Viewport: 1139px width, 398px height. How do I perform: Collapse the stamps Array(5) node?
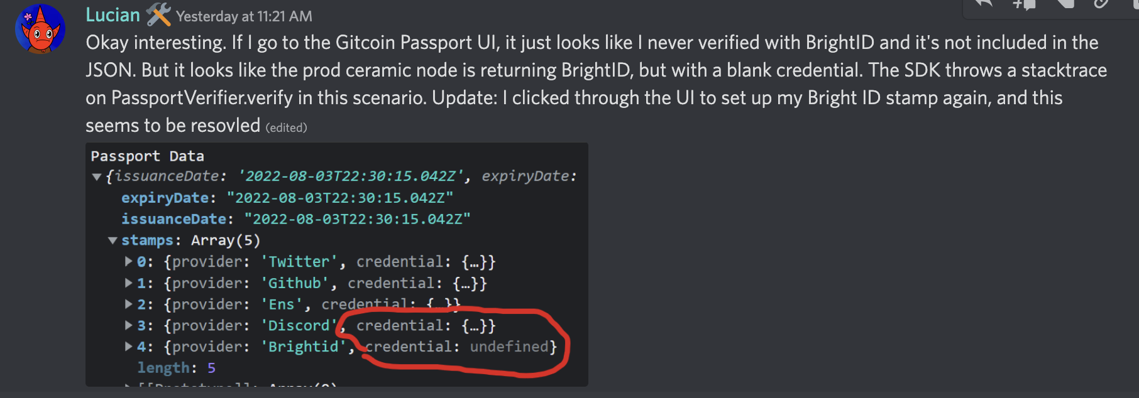click(x=113, y=240)
